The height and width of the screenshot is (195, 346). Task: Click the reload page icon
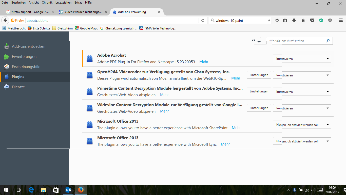coord(203,21)
